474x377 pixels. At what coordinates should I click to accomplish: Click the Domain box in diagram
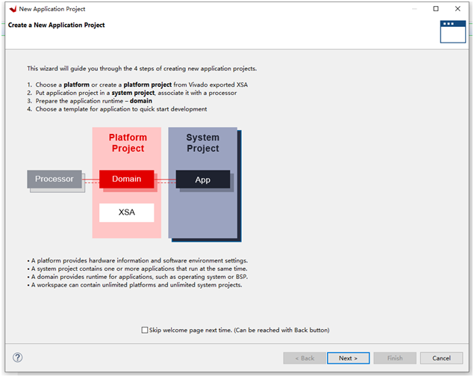[127, 179]
